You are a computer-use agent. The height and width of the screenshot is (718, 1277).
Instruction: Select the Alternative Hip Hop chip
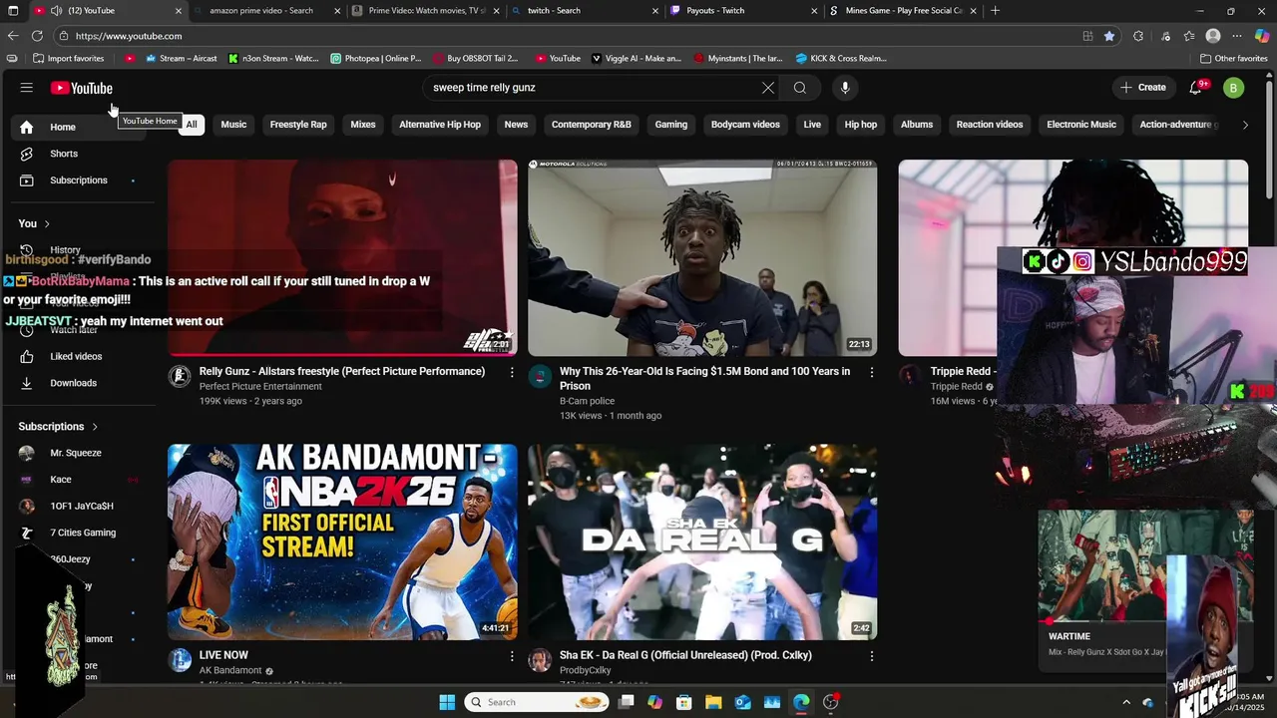click(440, 125)
